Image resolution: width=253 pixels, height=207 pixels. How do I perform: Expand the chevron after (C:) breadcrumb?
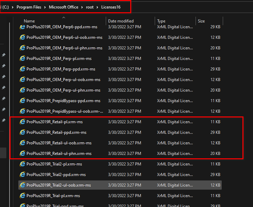click(13, 7)
